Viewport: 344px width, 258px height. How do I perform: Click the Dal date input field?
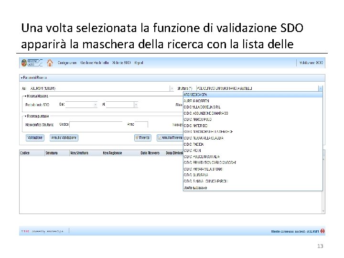(79, 105)
